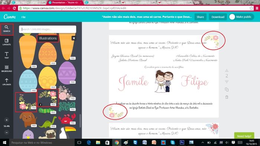Switch to the Presentation "Assim não" browser tab
Screen dimensions: 260x146
click(65, 3)
